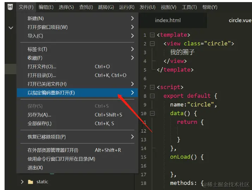Open the 跳转(G) menu
This screenshot has width=252, height=190.
(106, 7)
